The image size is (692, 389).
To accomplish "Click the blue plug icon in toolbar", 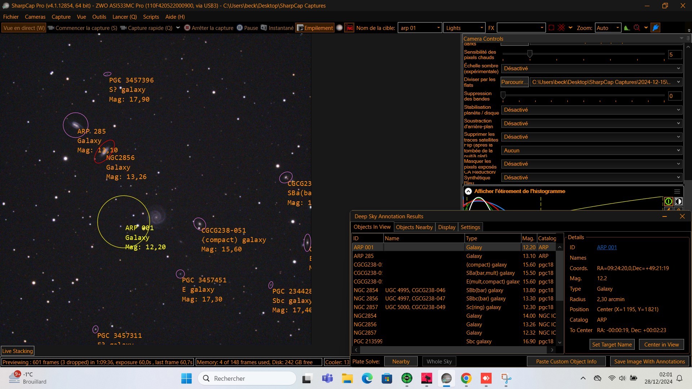I will (x=656, y=28).
